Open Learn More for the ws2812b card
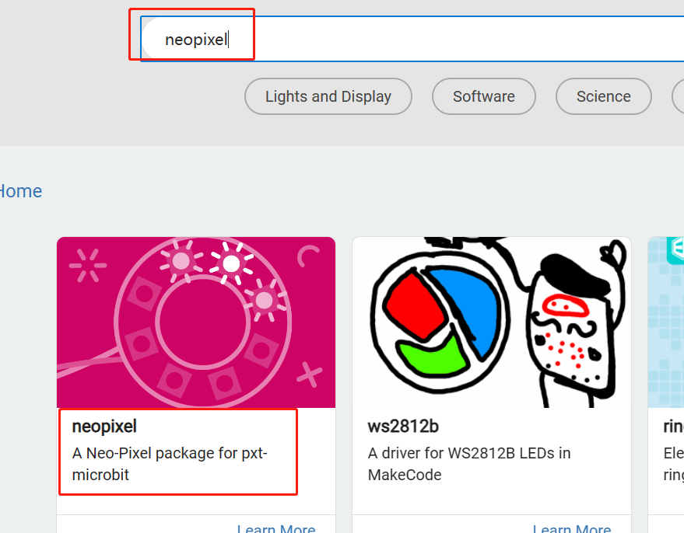 click(572, 528)
